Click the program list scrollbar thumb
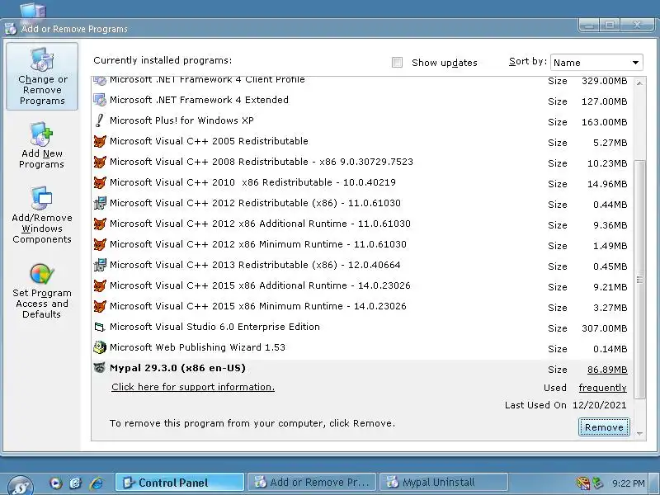Viewport: 660px width, 495px height. point(639,279)
